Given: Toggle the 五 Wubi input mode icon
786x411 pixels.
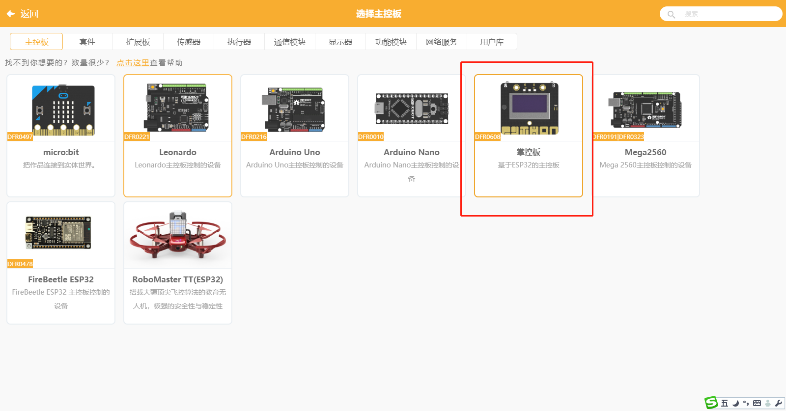Looking at the screenshot, I should click(x=725, y=403).
